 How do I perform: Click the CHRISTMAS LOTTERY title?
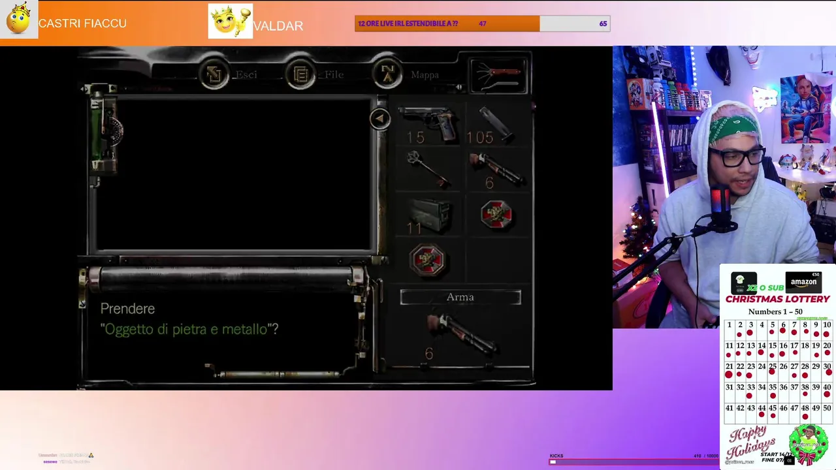click(x=777, y=299)
